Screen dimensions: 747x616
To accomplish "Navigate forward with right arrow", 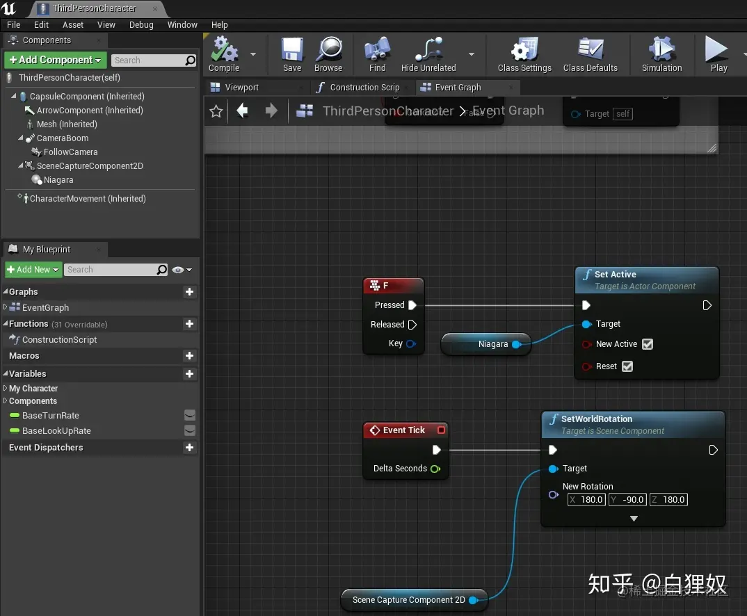I will [x=271, y=111].
